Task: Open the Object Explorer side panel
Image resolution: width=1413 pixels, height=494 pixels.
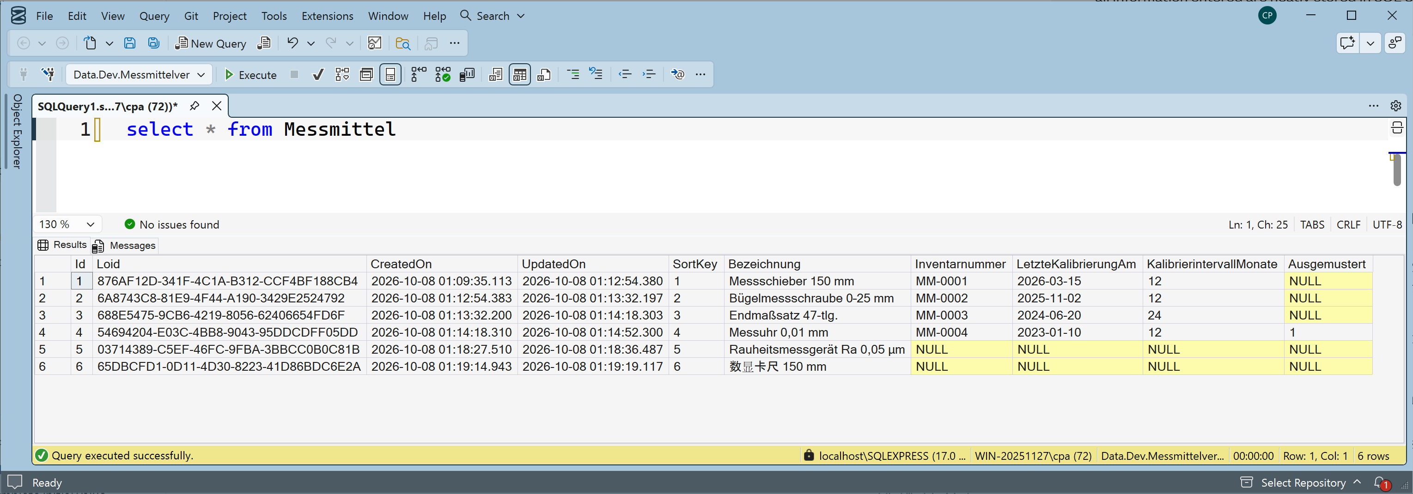Action: pos(17,131)
